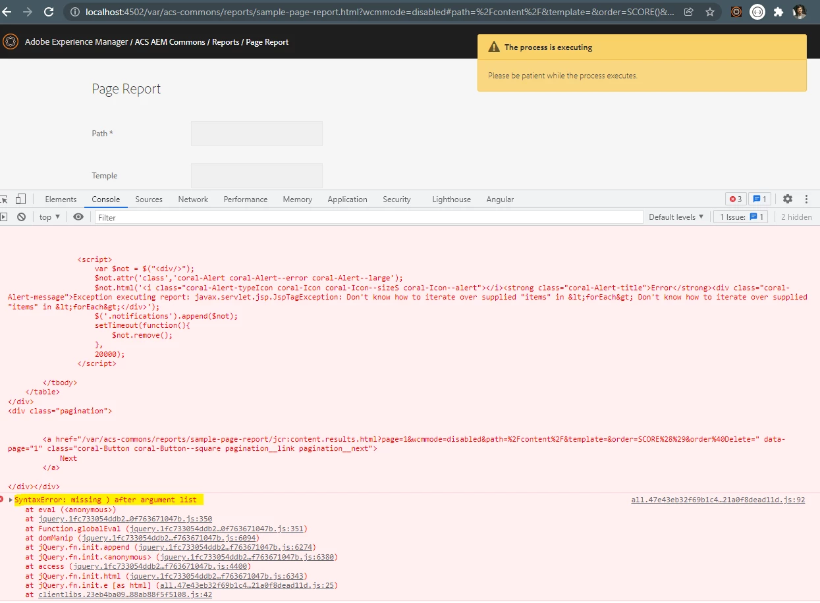
Task: Activate DevTools inspect element picker
Action: click(3, 199)
